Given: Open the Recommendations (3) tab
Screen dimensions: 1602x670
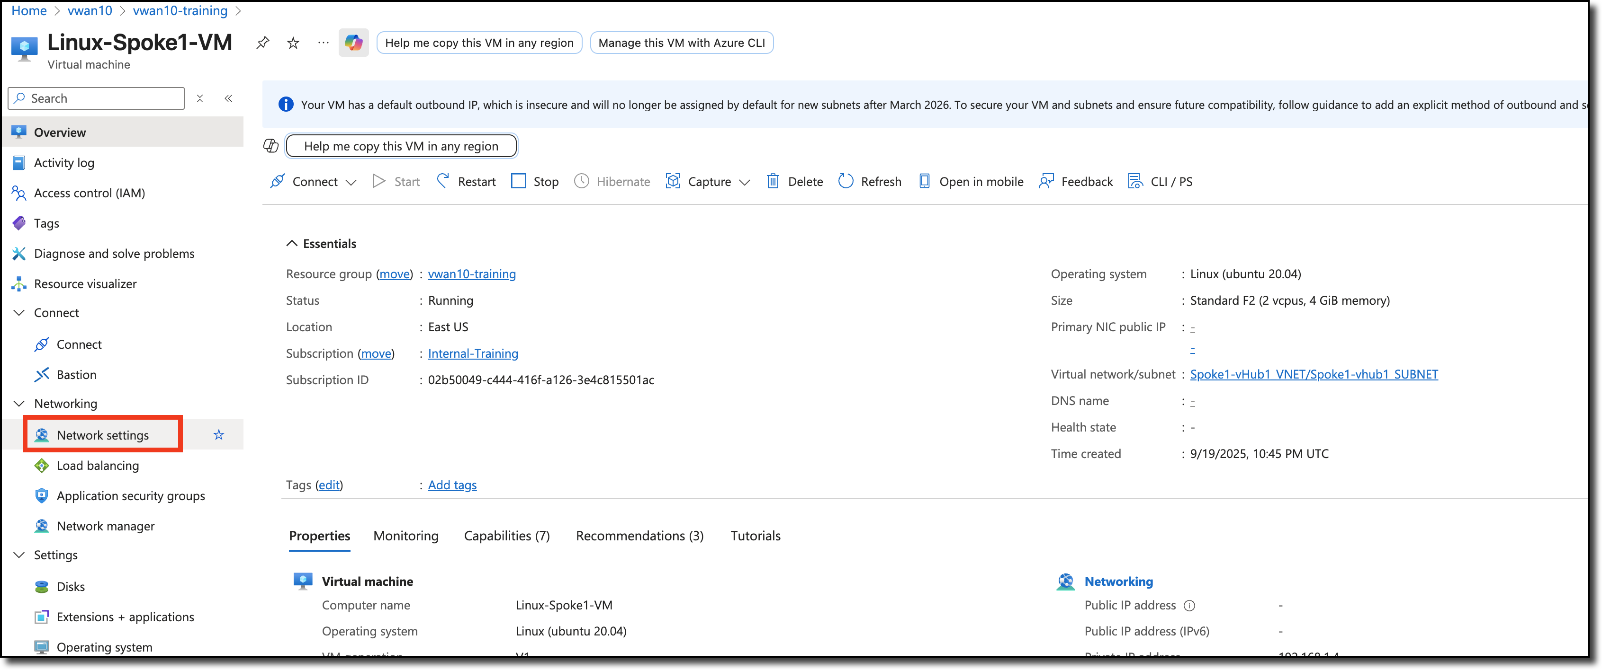Looking at the screenshot, I should click(x=639, y=536).
